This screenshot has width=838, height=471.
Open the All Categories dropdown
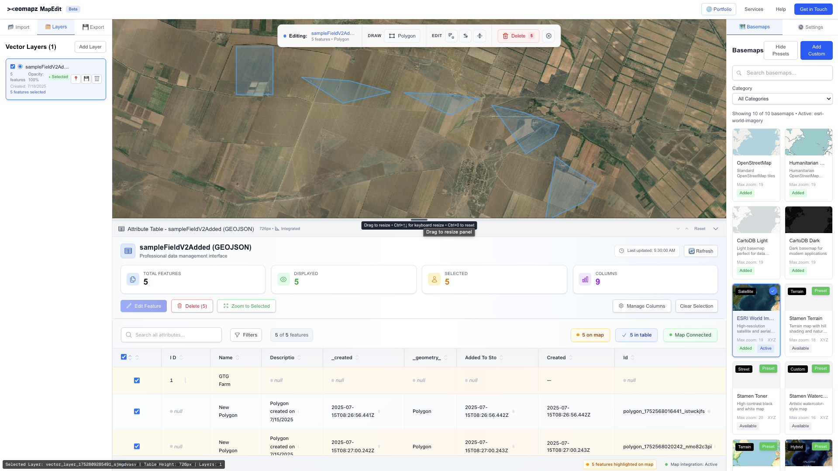click(x=782, y=99)
